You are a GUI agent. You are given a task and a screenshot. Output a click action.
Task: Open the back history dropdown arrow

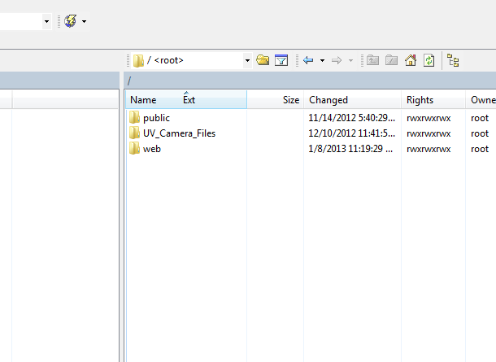[x=322, y=60]
